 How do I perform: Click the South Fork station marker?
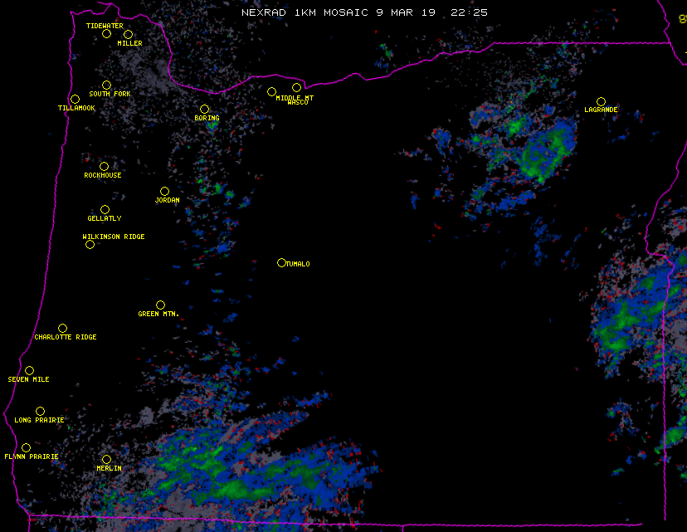coord(106,85)
